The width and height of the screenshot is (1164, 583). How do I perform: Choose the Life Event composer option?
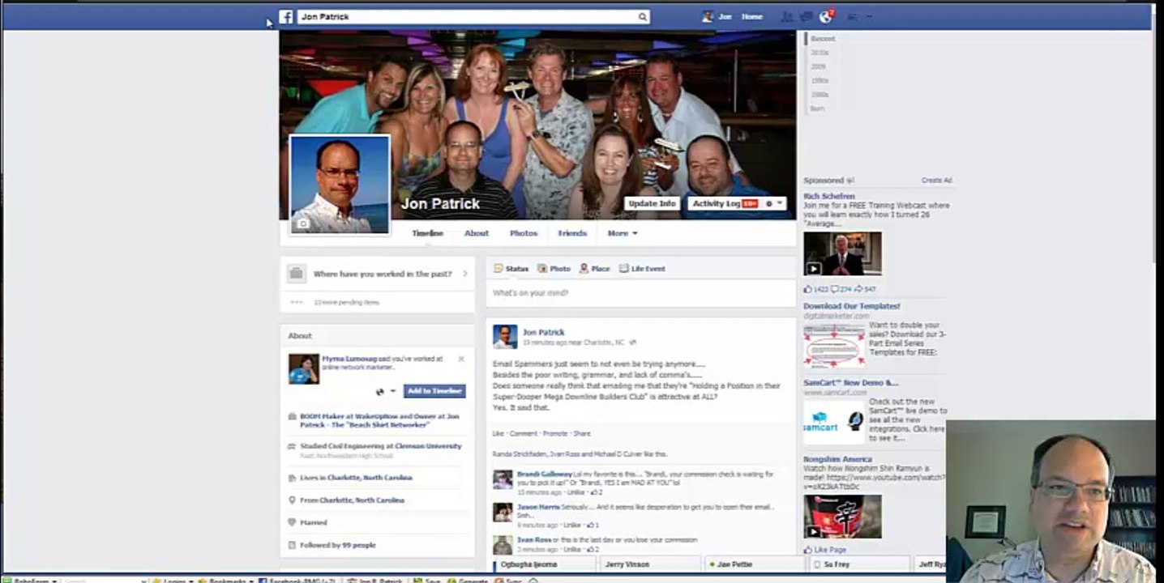pos(643,269)
